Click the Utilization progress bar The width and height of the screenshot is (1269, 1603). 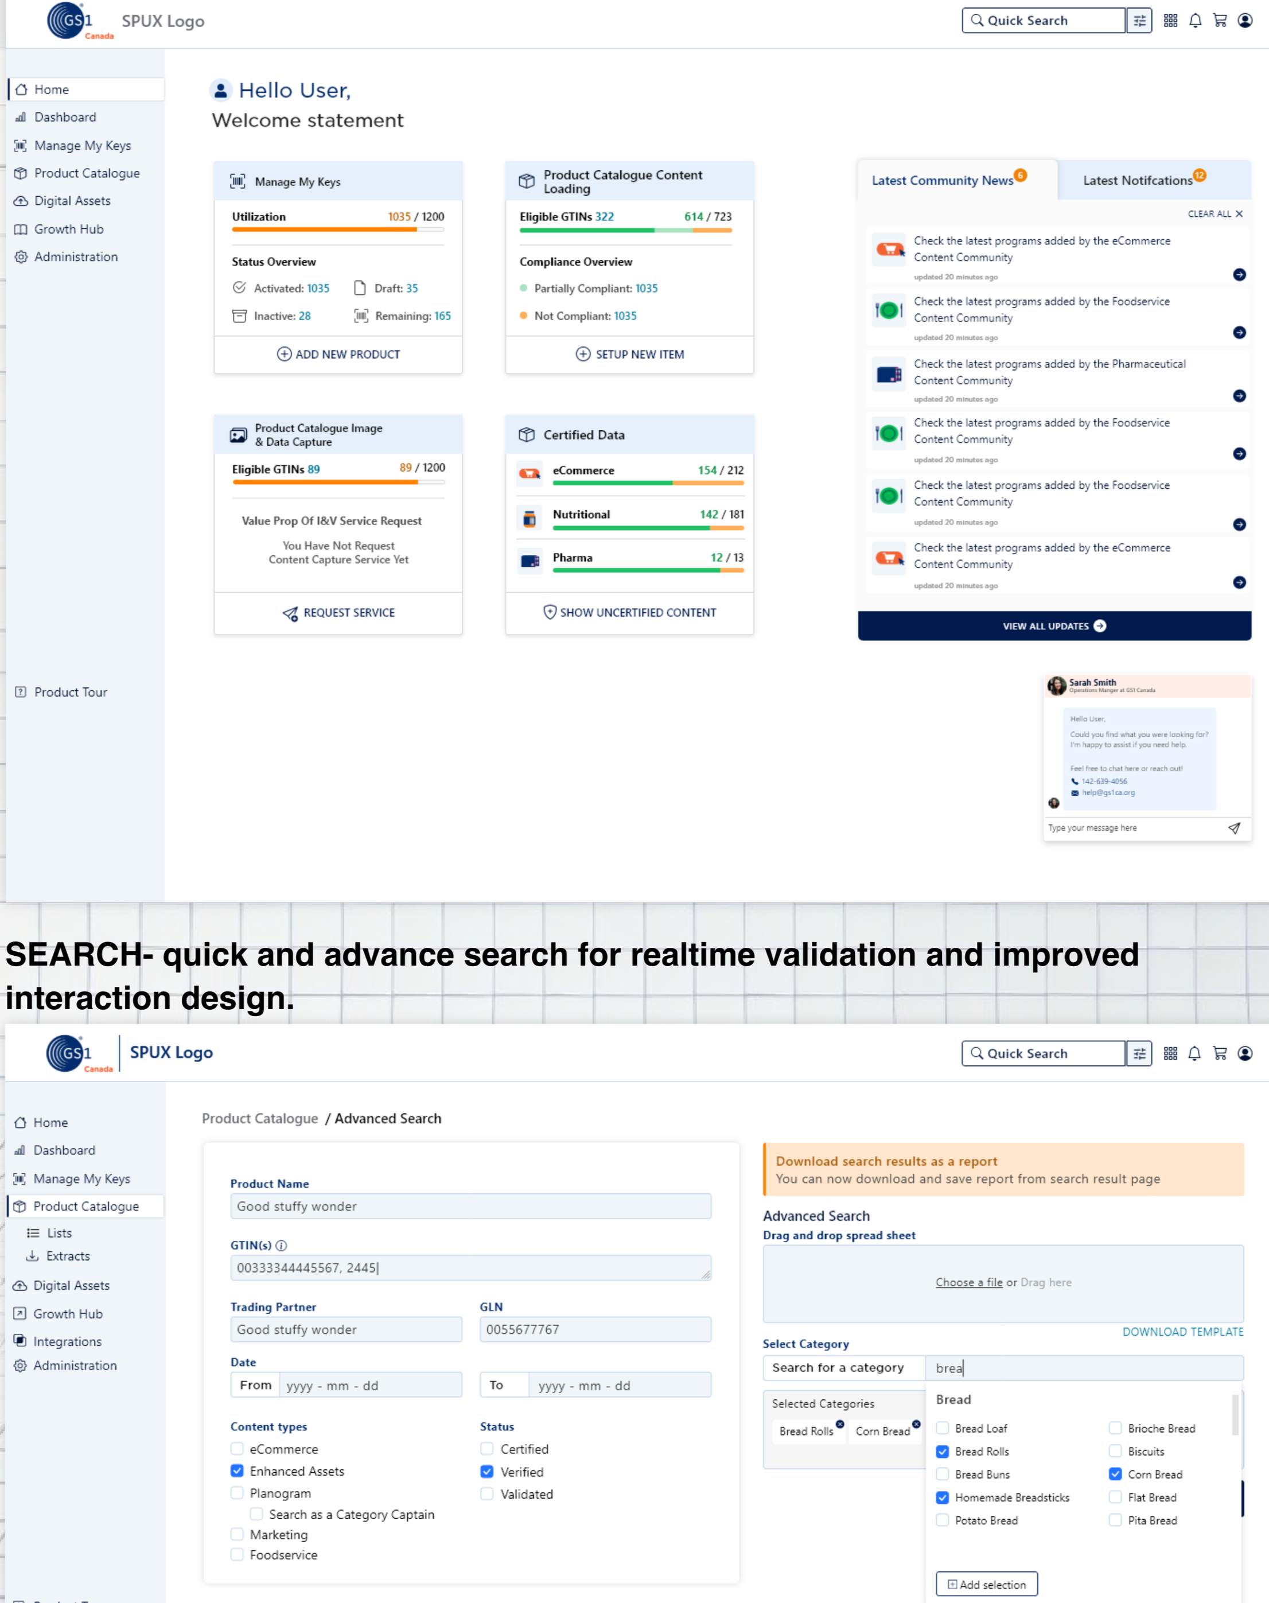[x=337, y=229]
